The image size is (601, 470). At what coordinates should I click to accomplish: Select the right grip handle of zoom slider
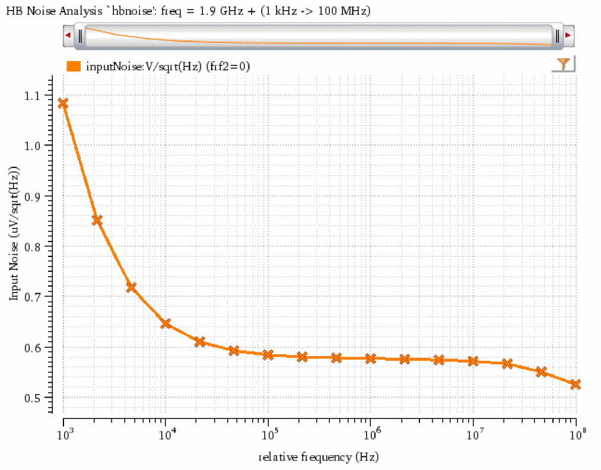point(557,36)
